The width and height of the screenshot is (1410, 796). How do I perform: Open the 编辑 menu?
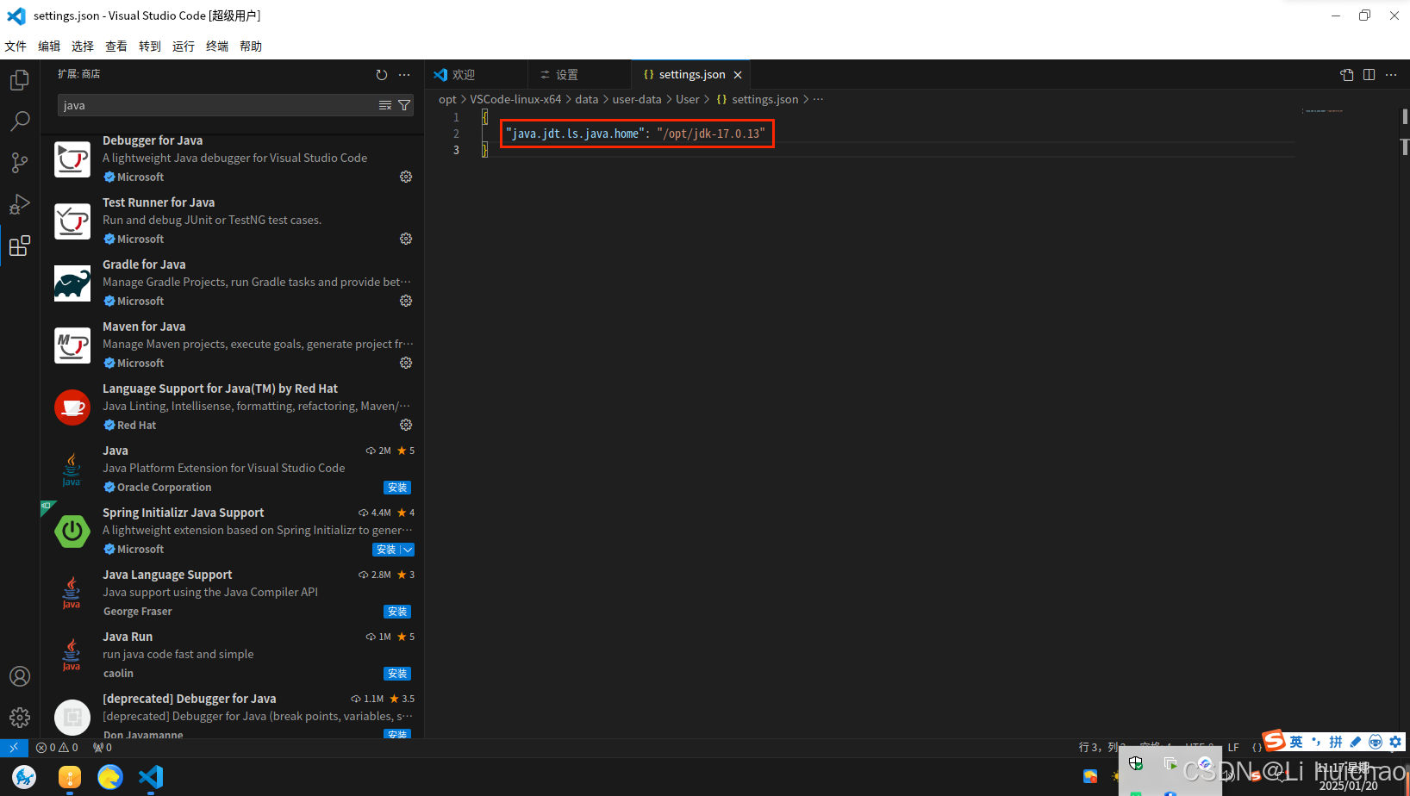click(x=49, y=47)
